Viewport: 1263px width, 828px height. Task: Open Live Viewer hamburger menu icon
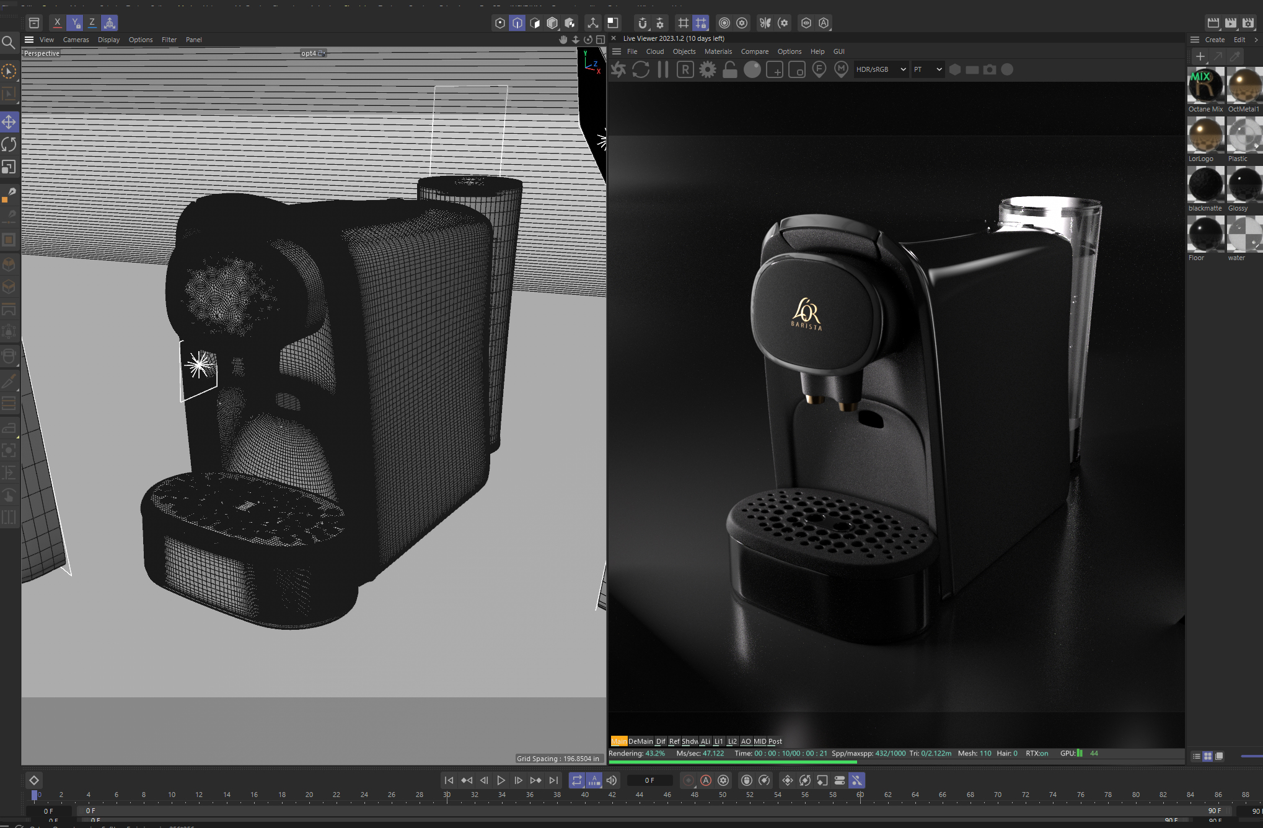tap(617, 51)
